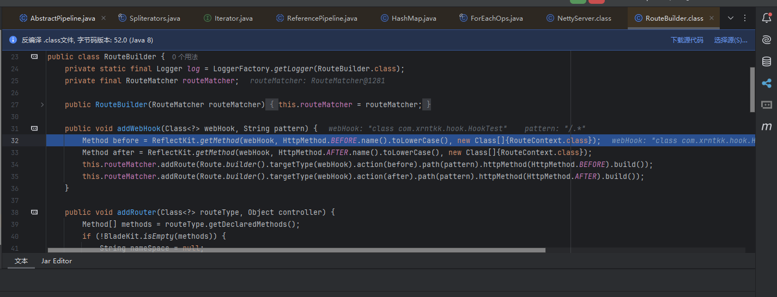
Task: Click the 下载源代码 download sources link
Action: (x=687, y=40)
